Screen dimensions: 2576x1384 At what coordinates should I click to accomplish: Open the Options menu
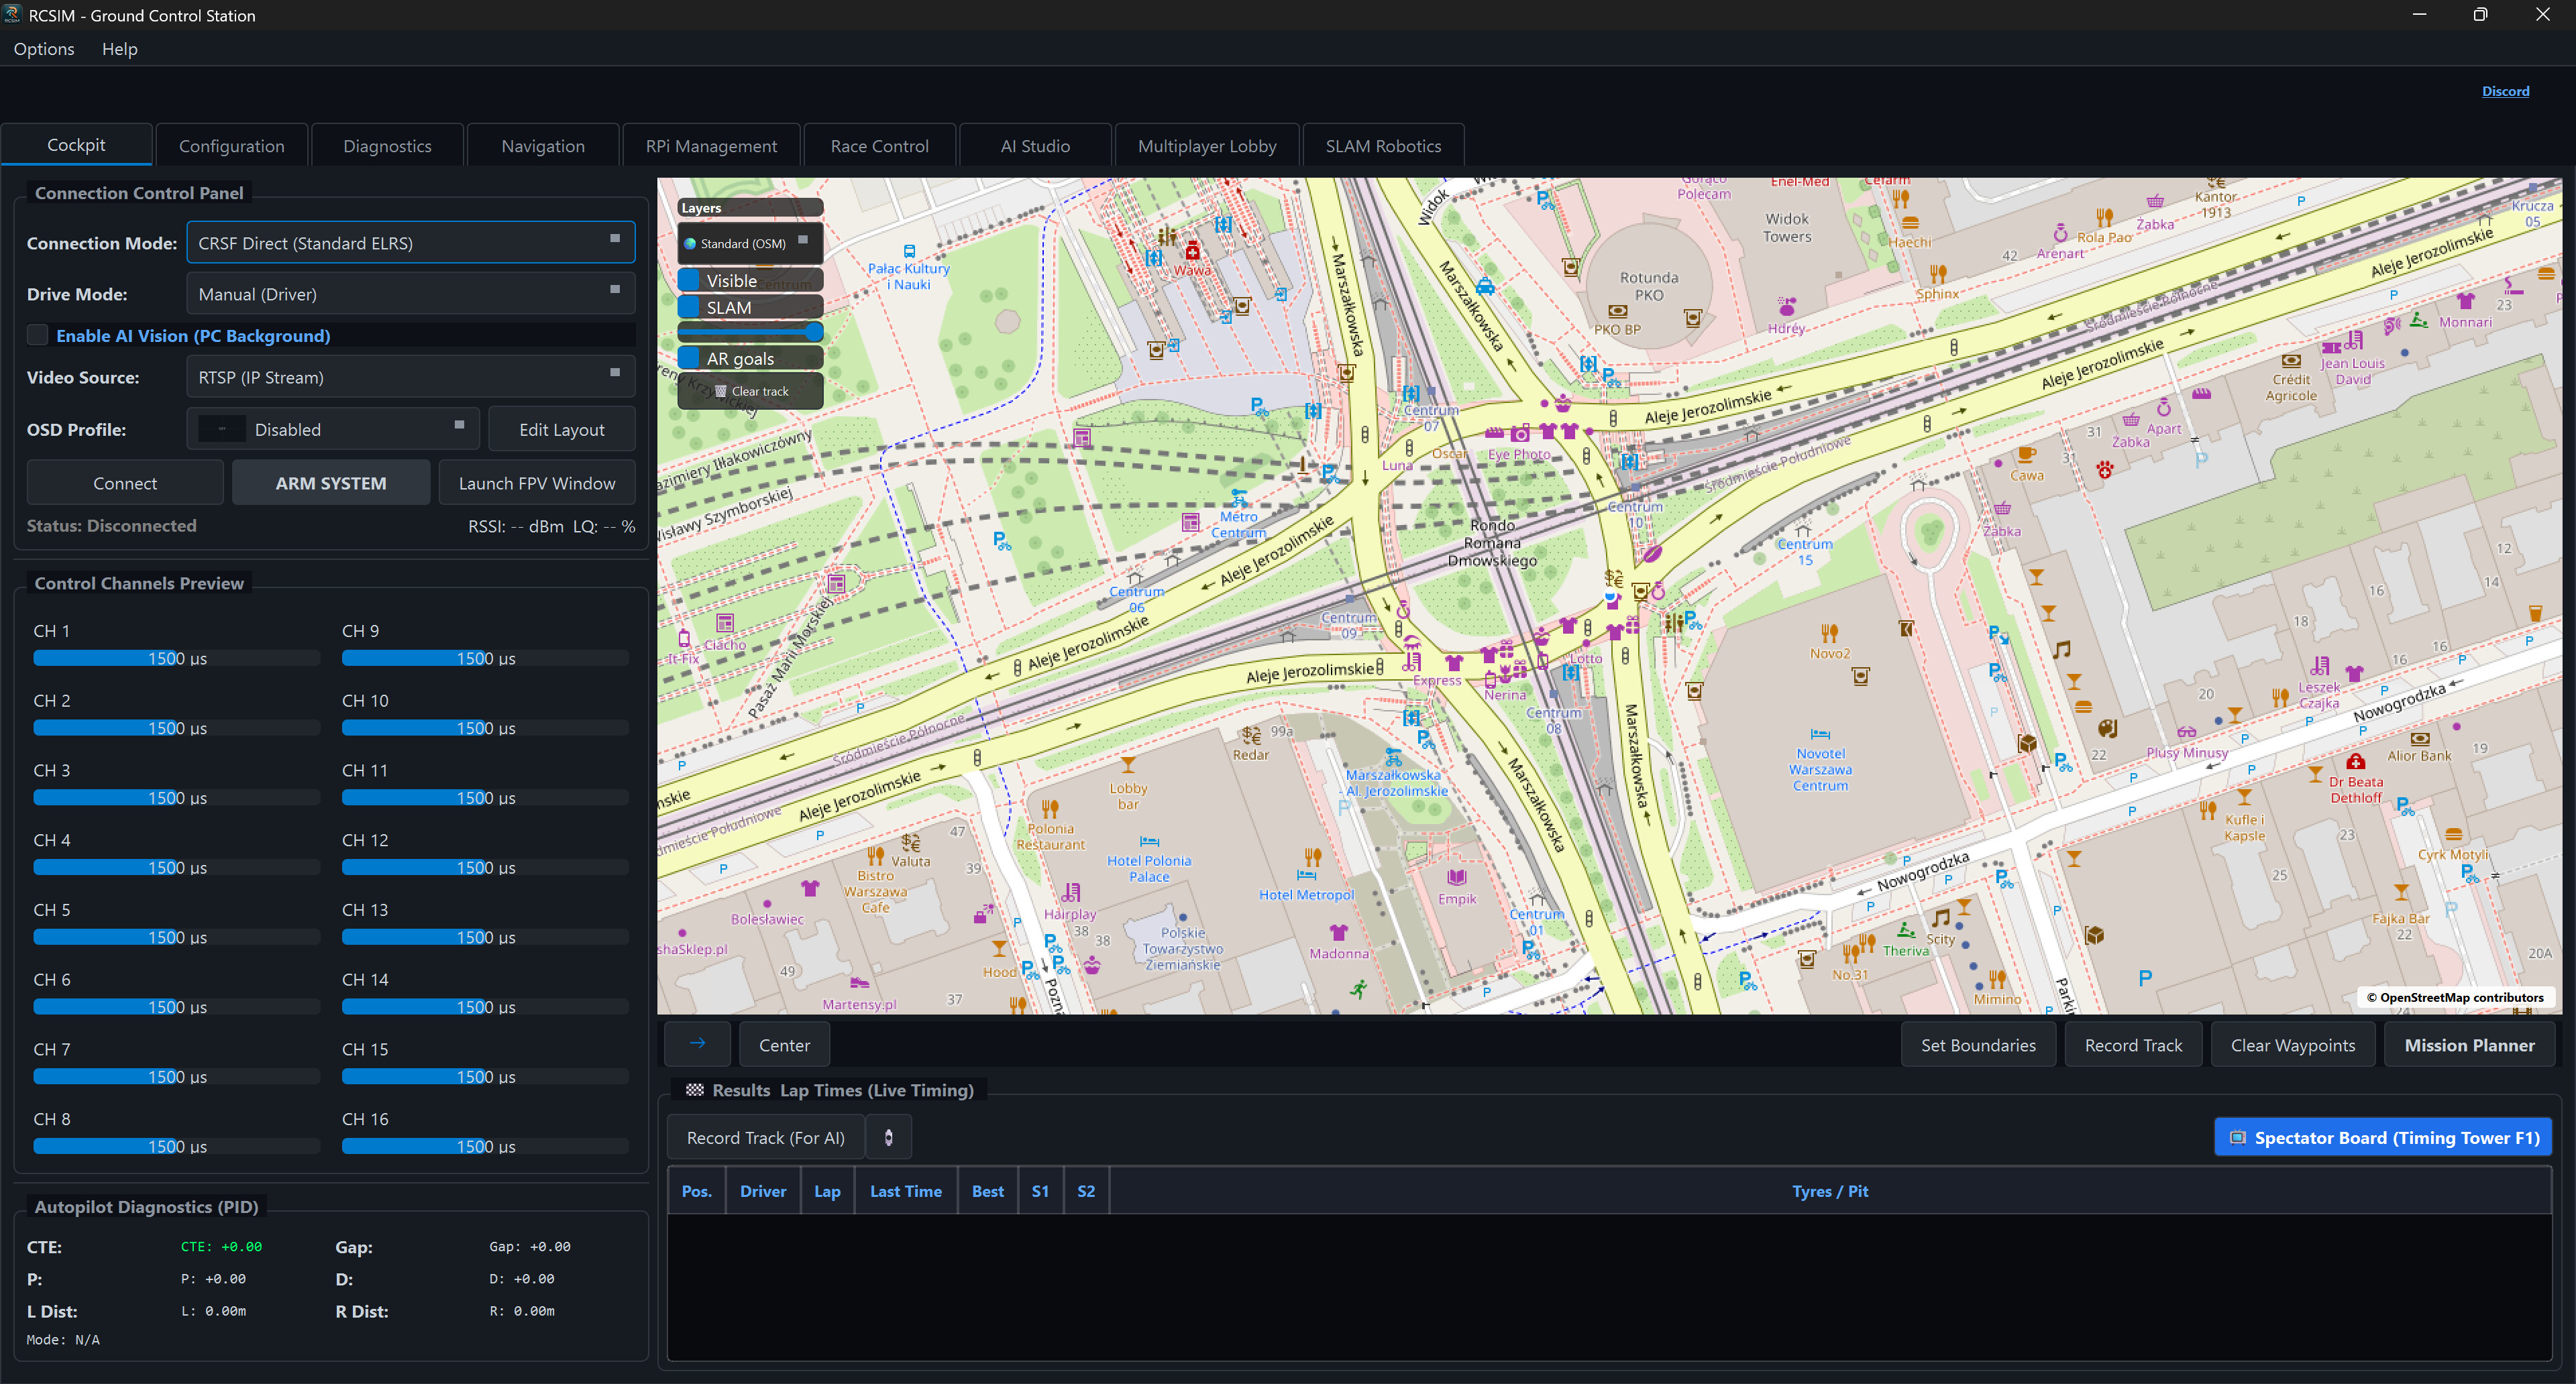pyautogui.click(x=44, y=49)
